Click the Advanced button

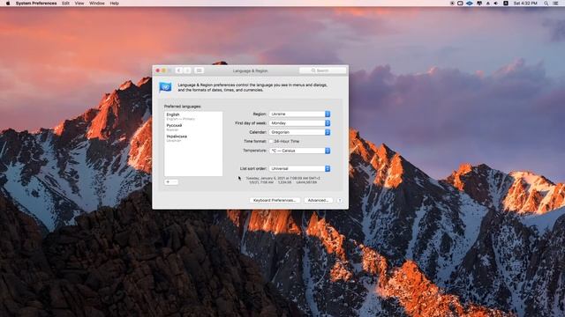click(x=318, y=200)
